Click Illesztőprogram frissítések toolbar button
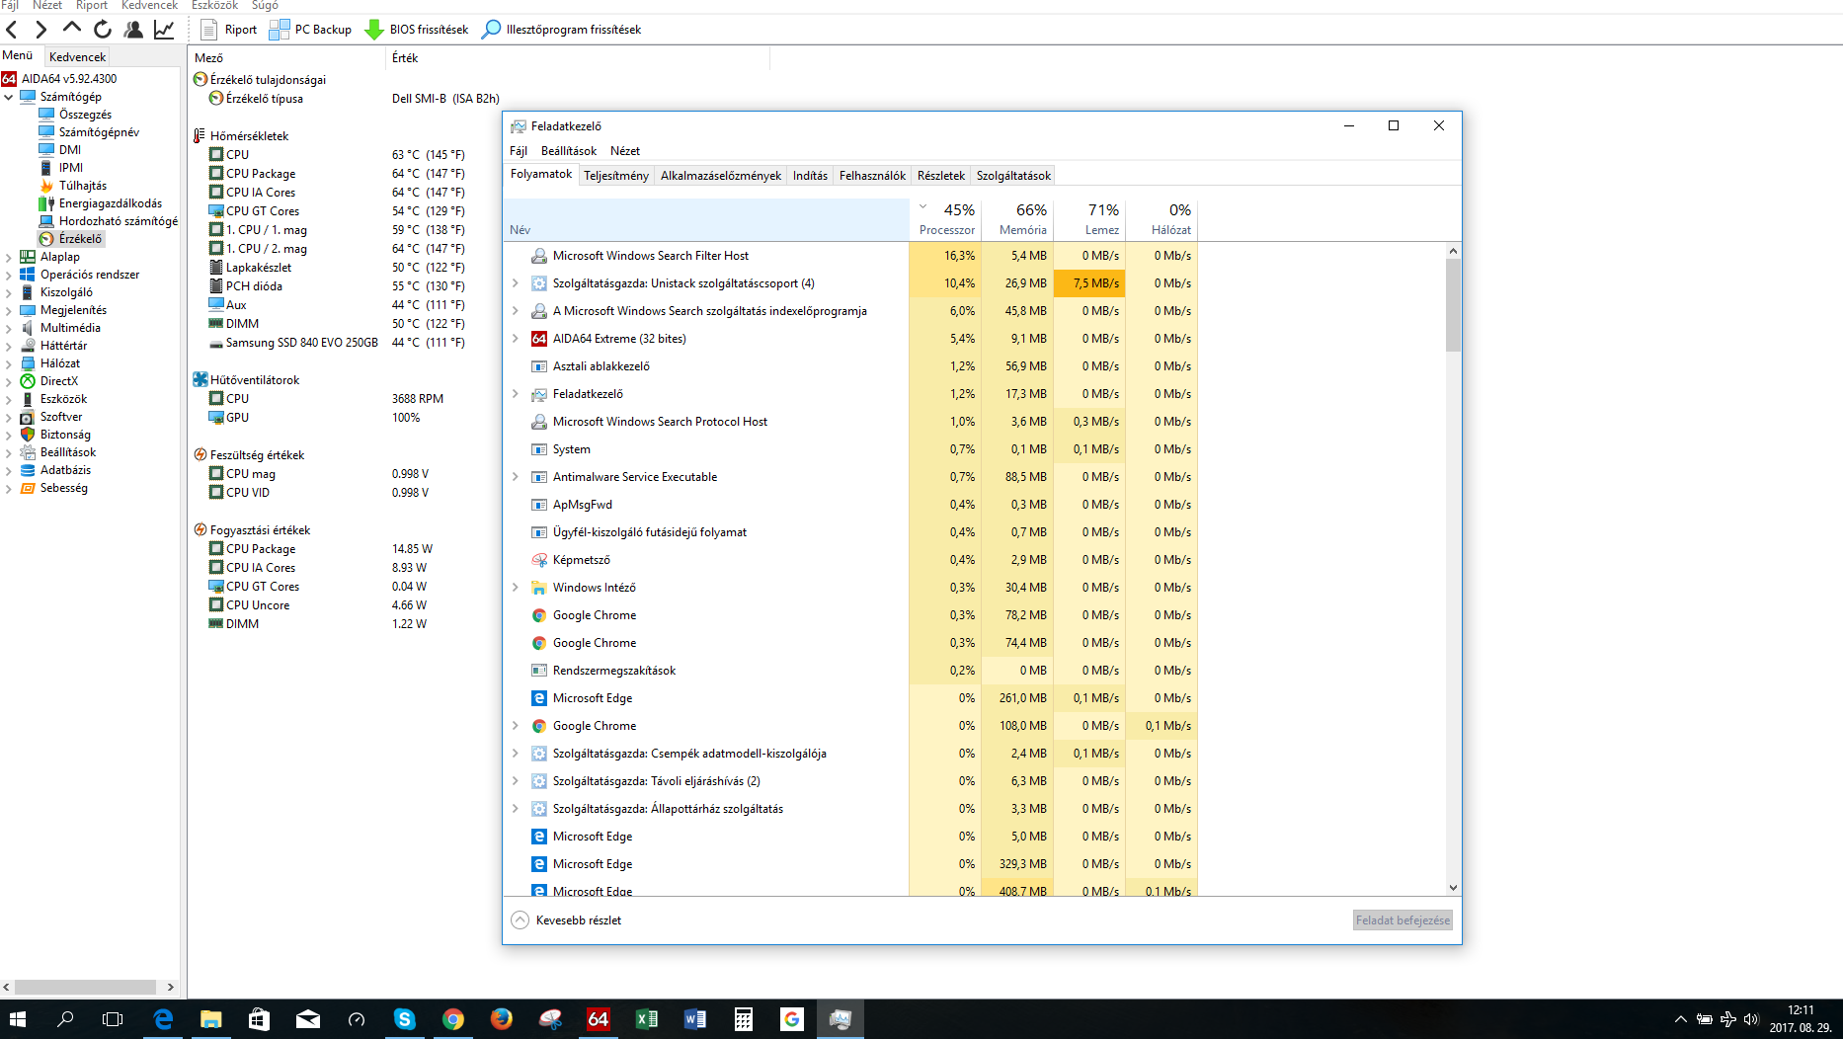The image size is (1843, 1039). (x=561, y=30)
